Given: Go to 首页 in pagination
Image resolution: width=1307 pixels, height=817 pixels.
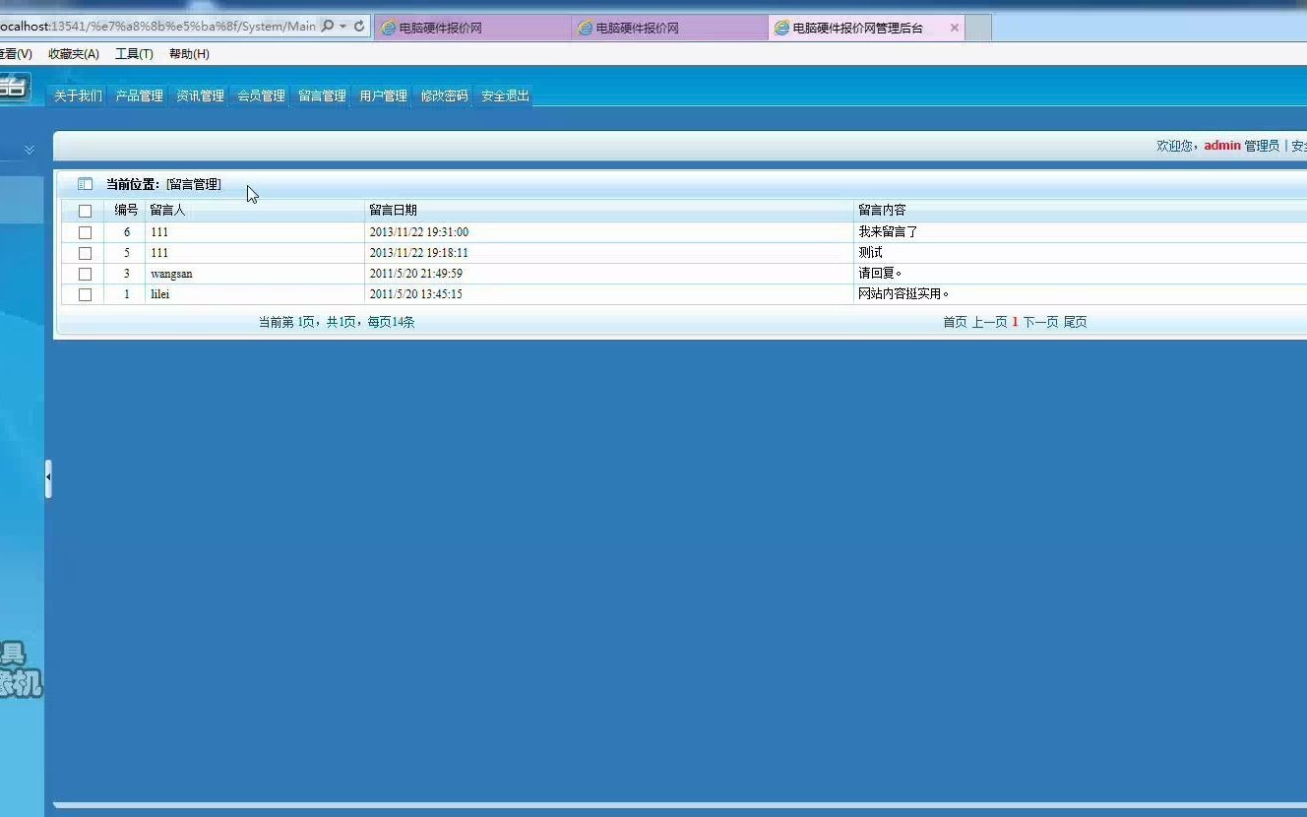Looking at the screenshot, I should point(955,322).
